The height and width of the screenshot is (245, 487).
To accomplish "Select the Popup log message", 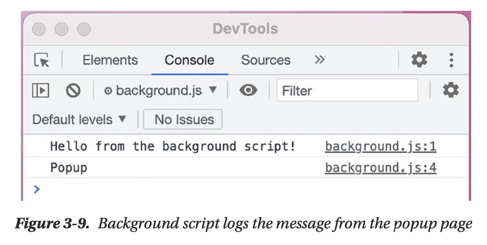I will click(69, 167).
